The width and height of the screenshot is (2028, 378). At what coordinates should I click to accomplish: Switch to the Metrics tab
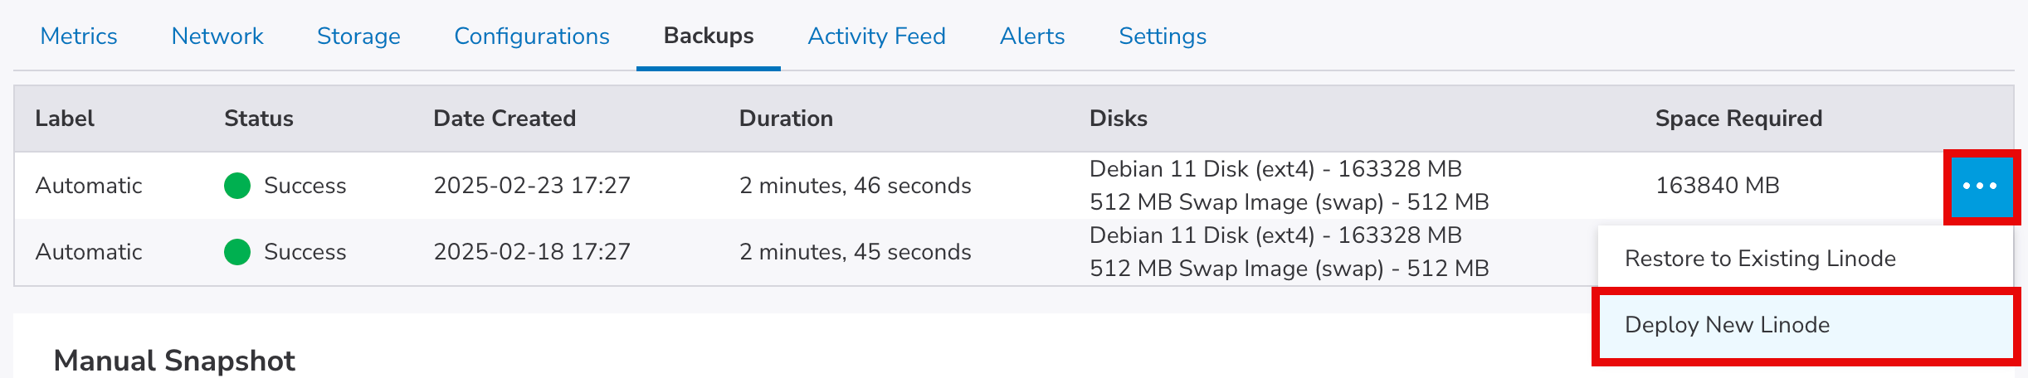point(79,36)
